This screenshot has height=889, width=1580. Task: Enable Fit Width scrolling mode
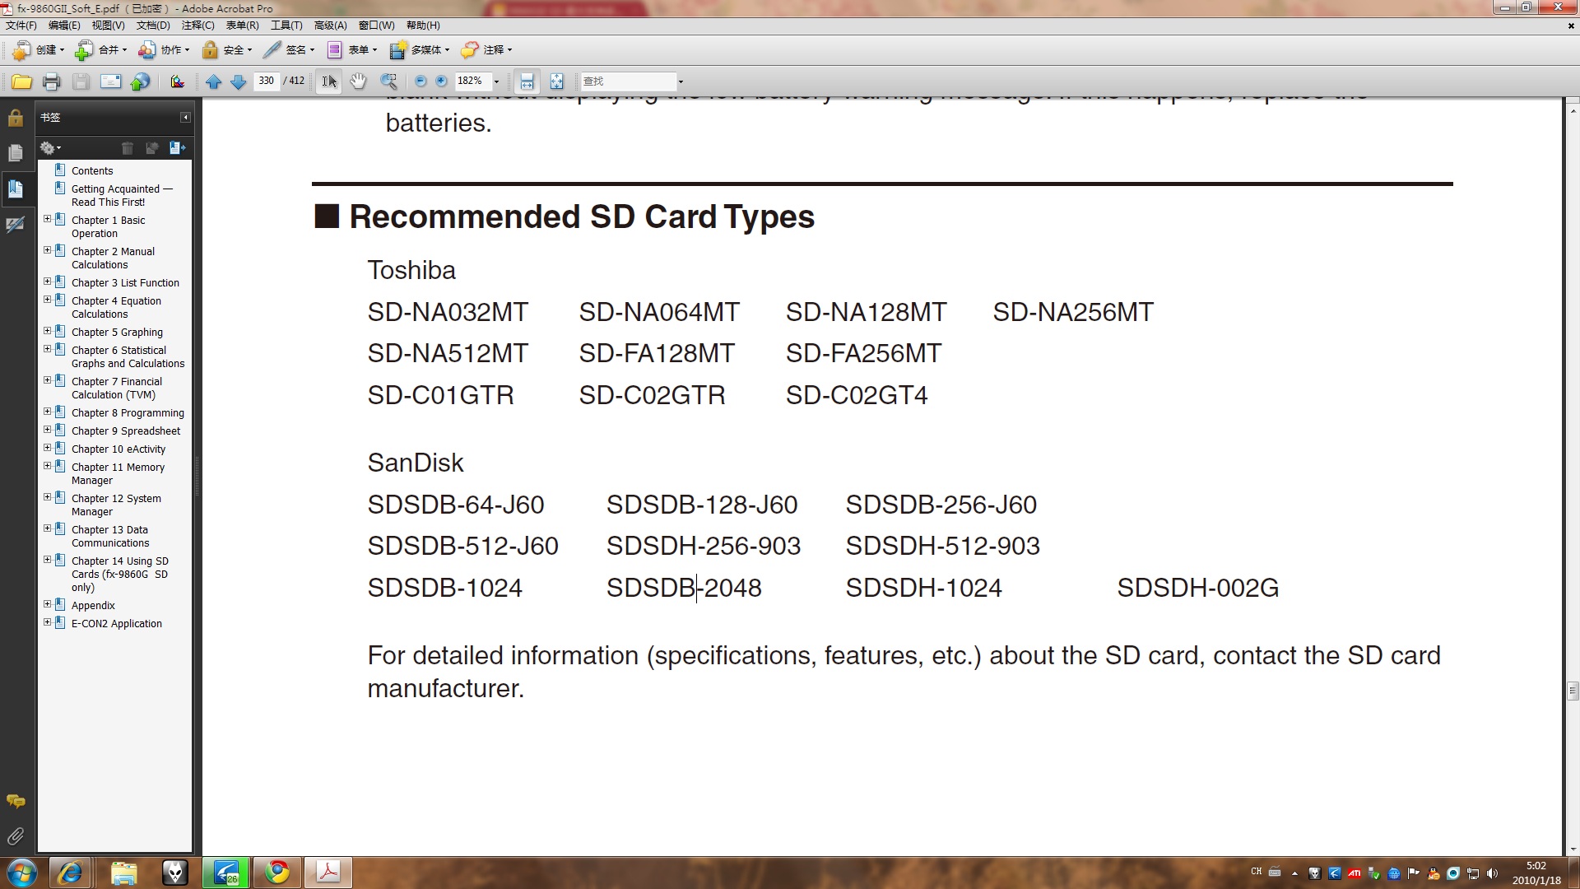click(527, 81)
